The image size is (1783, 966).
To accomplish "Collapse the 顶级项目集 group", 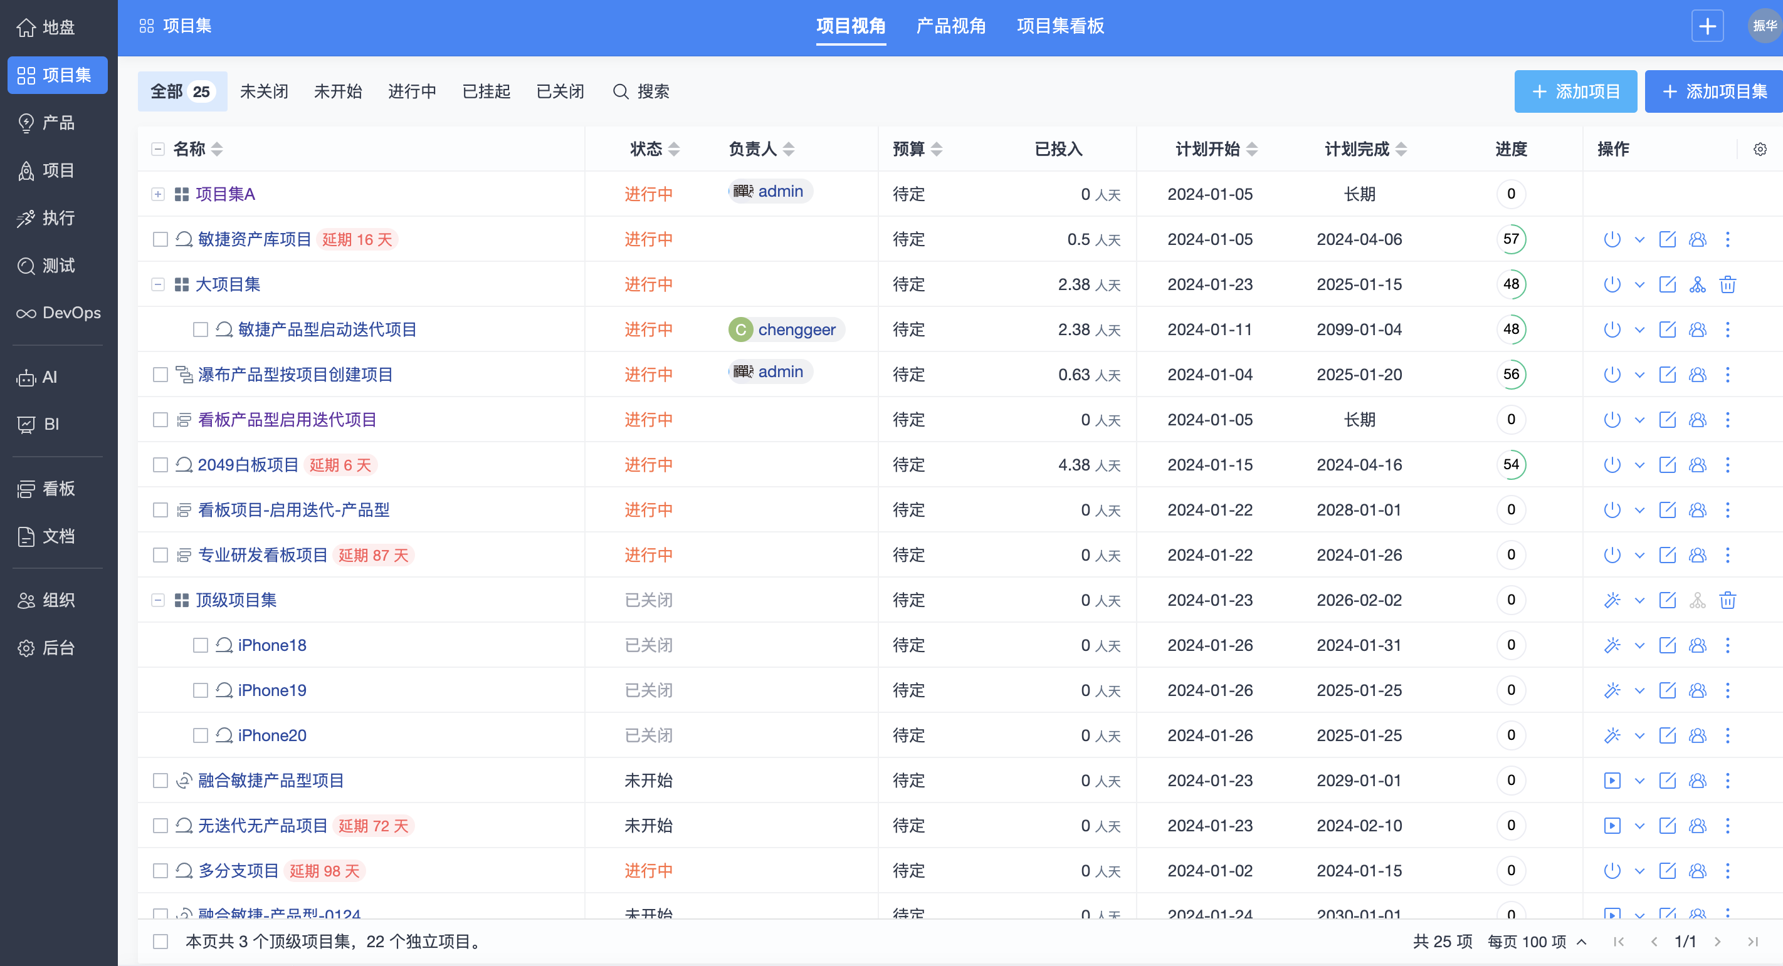I will click(x=158, y=600).
